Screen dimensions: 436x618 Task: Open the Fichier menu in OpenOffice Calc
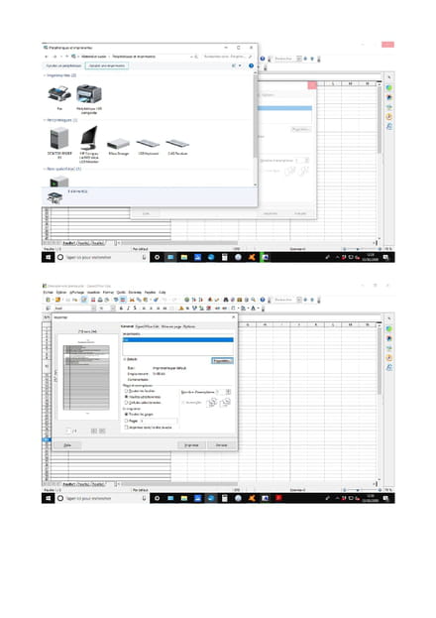48,293
